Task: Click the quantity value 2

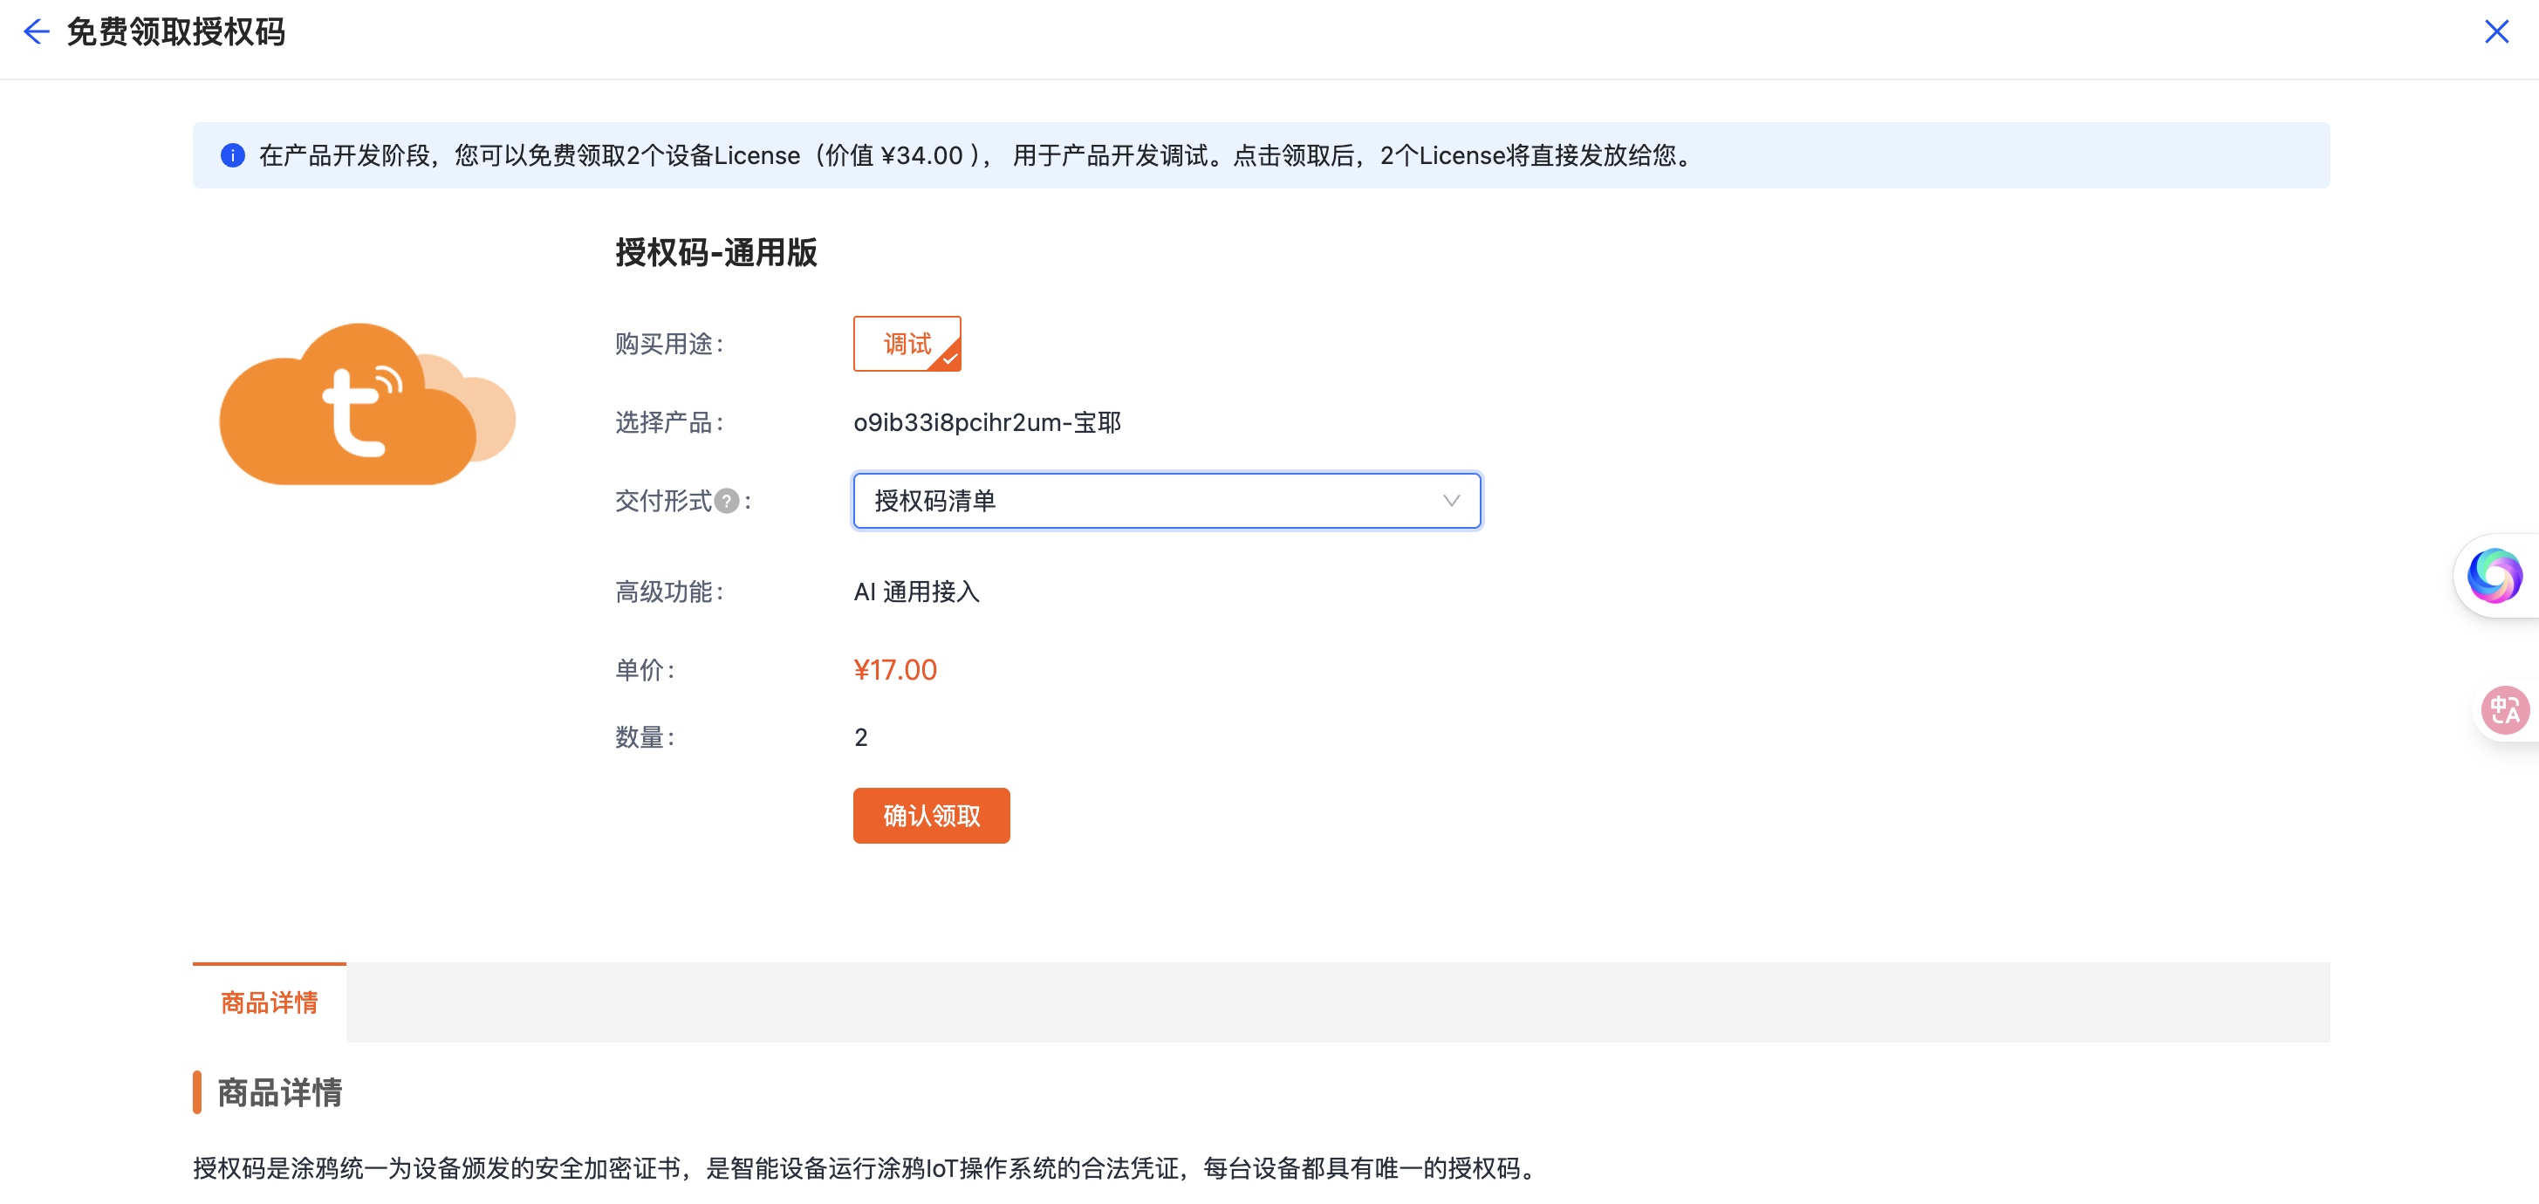Action: click(860, 737)
